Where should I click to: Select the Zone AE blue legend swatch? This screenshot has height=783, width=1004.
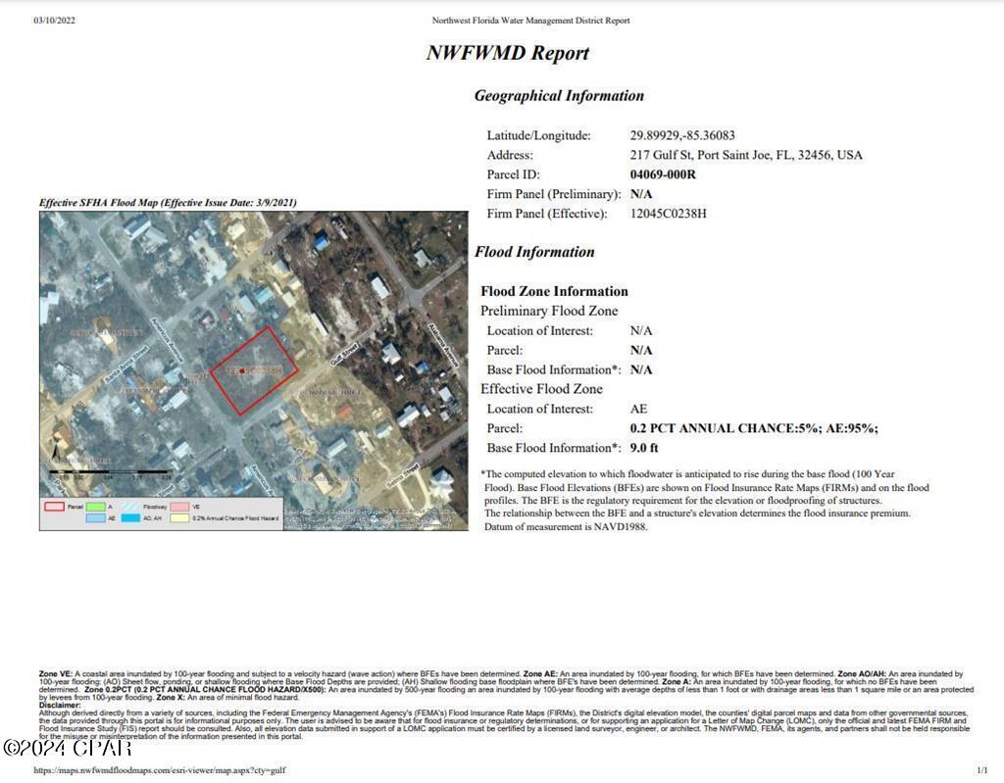pos(95,516)
